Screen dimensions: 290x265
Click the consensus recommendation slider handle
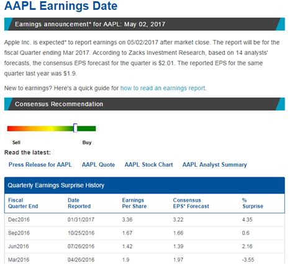(75, 128)
